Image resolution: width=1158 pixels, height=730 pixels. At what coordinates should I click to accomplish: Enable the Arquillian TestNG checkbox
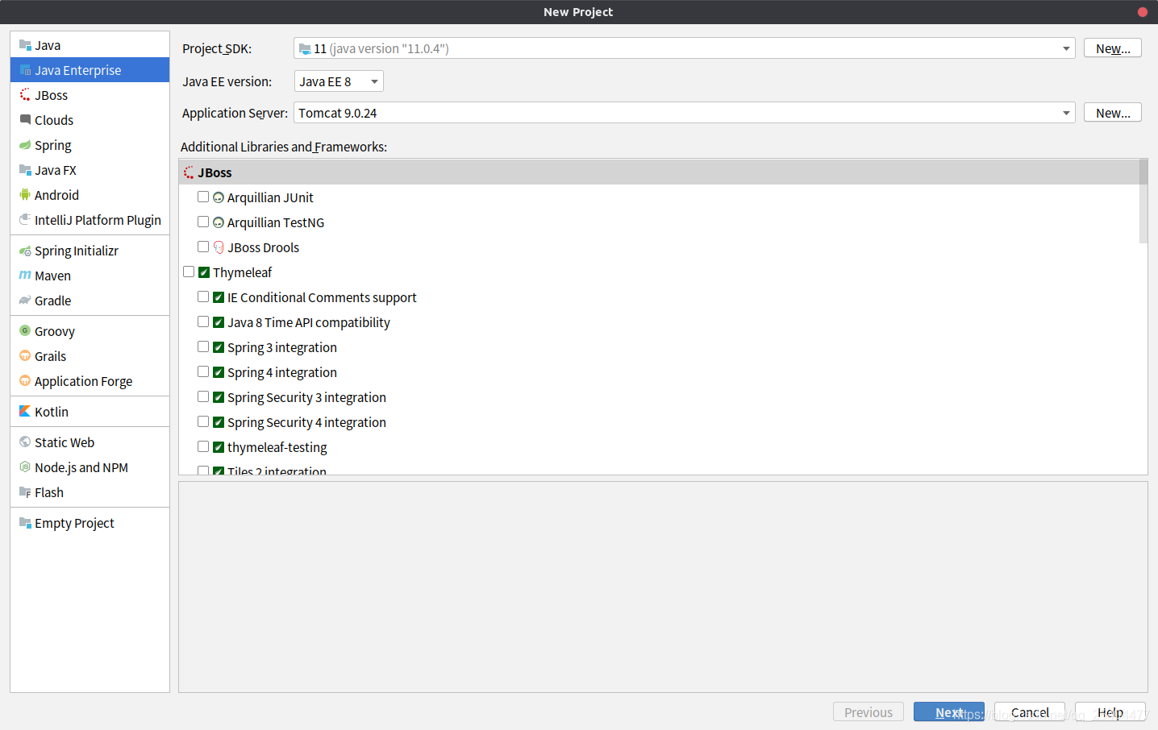(203, 222)
